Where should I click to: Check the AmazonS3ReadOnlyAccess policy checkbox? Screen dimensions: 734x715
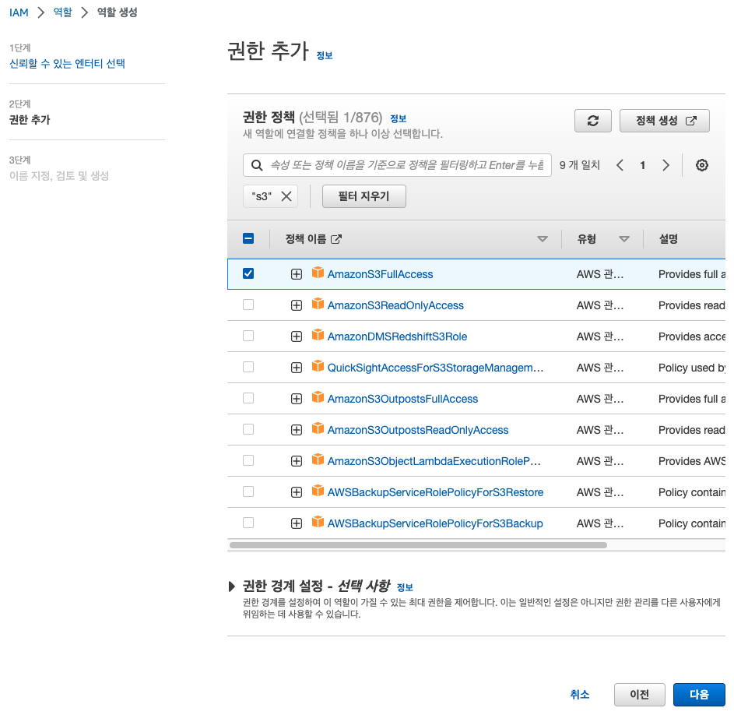point(248,305)
